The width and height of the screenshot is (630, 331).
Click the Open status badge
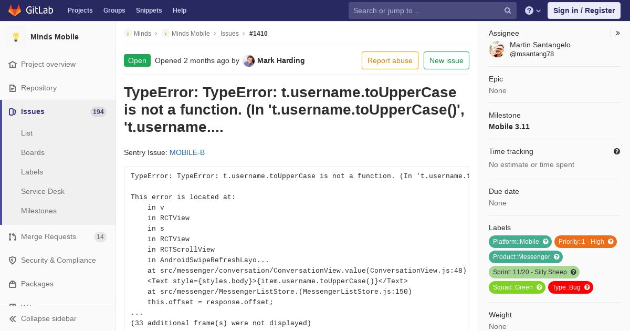coord(137,60)
